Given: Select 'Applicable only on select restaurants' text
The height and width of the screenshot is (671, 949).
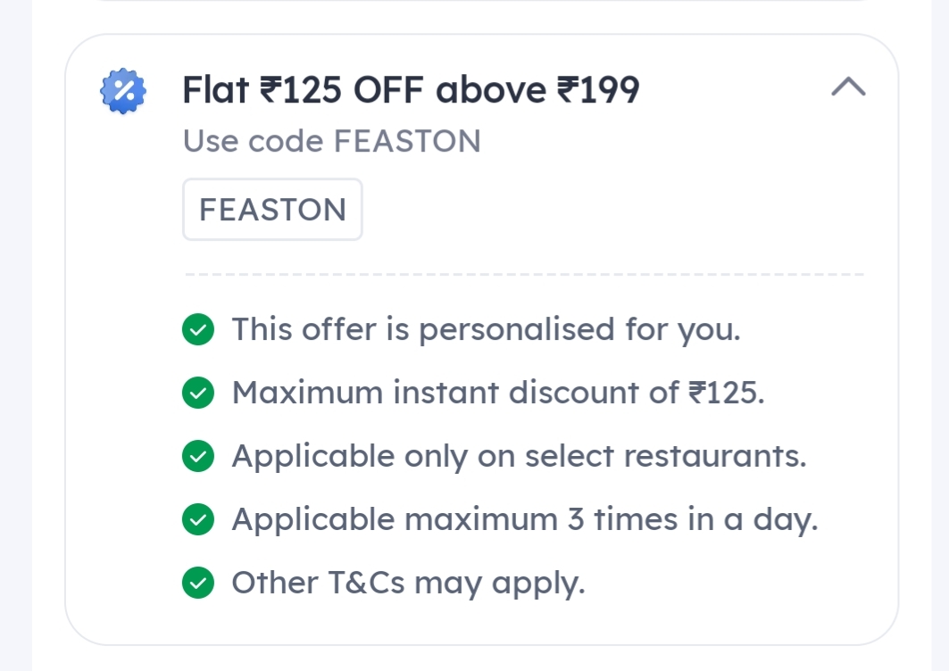Looking at the screenshot, I should click(x=519, y=457).
